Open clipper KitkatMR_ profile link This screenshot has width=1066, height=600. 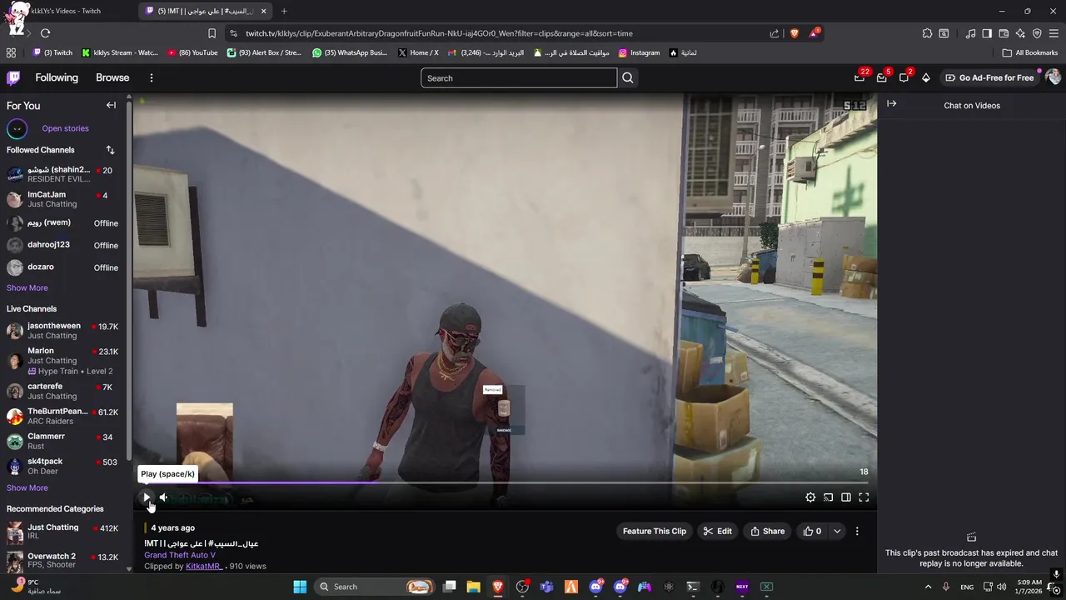[x=203, y=566]
